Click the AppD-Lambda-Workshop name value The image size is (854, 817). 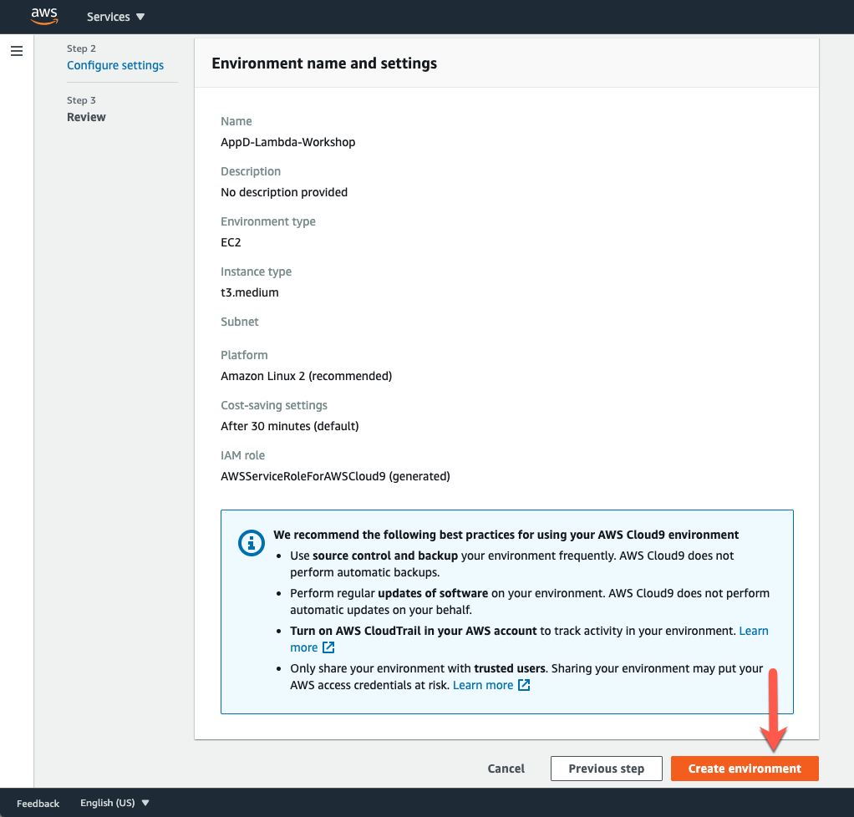pos(287,142)
